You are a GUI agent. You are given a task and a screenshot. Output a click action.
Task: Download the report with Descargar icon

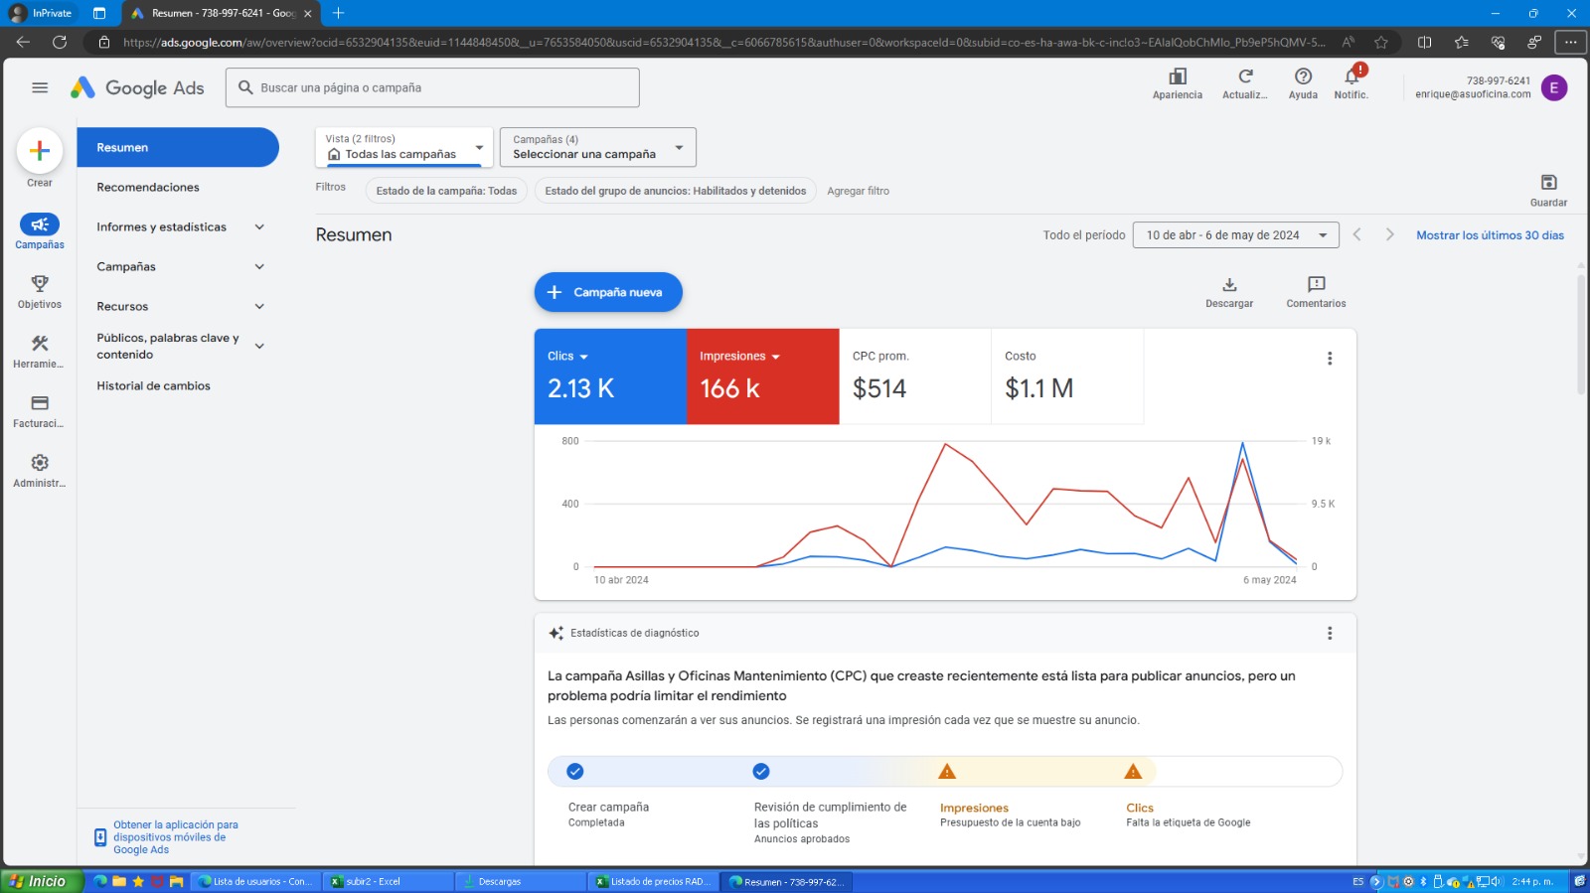1229,285
